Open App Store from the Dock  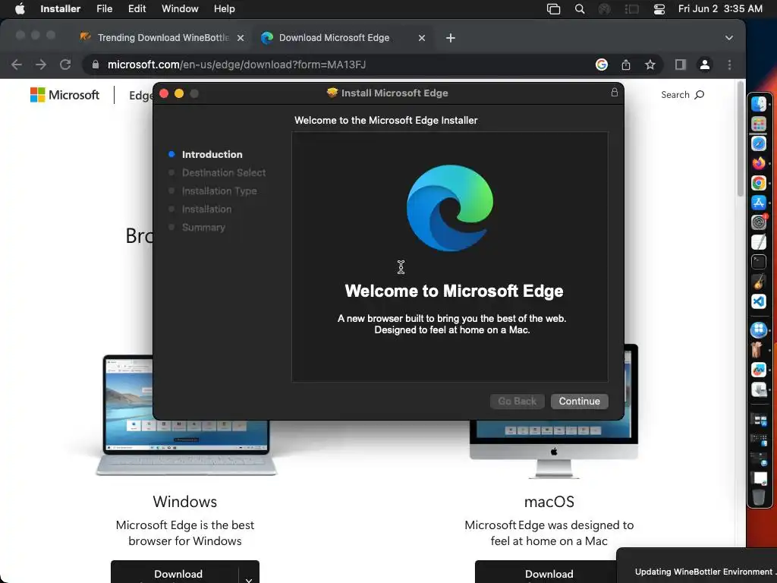(x=759, y=203)
